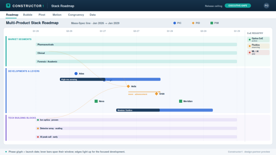
Task: Select the Clinical segment bar
Action: click(136, 53)
